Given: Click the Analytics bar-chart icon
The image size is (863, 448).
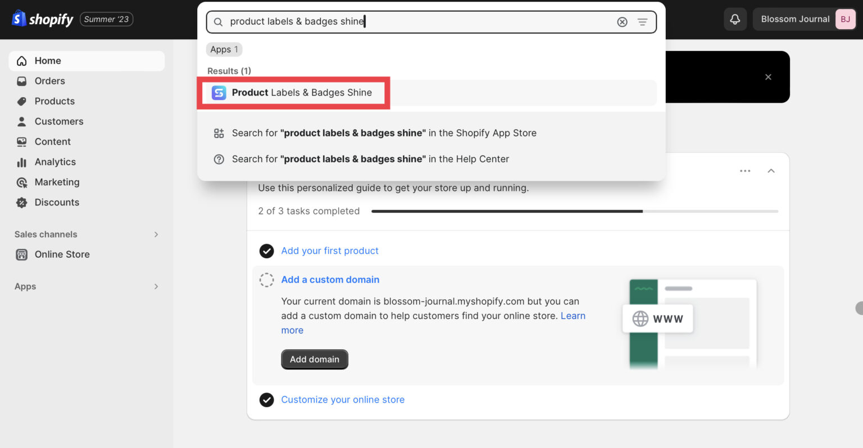Looking at the screenshot, I should [21, 162].
